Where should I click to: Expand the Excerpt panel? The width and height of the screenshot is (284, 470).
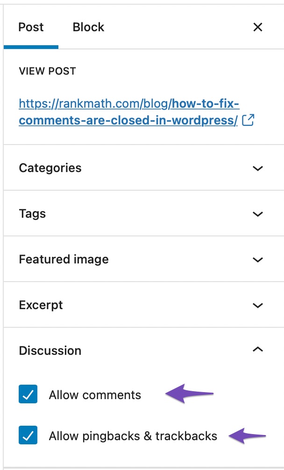click(144, 305)
